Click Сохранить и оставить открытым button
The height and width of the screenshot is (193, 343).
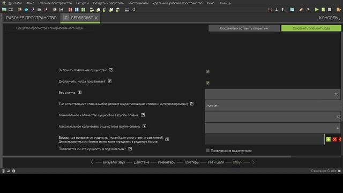[x=244, y=28]
